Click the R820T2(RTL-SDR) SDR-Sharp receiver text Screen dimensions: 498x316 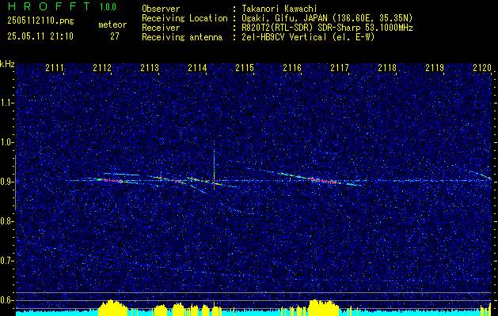click(x=326, y=28)
